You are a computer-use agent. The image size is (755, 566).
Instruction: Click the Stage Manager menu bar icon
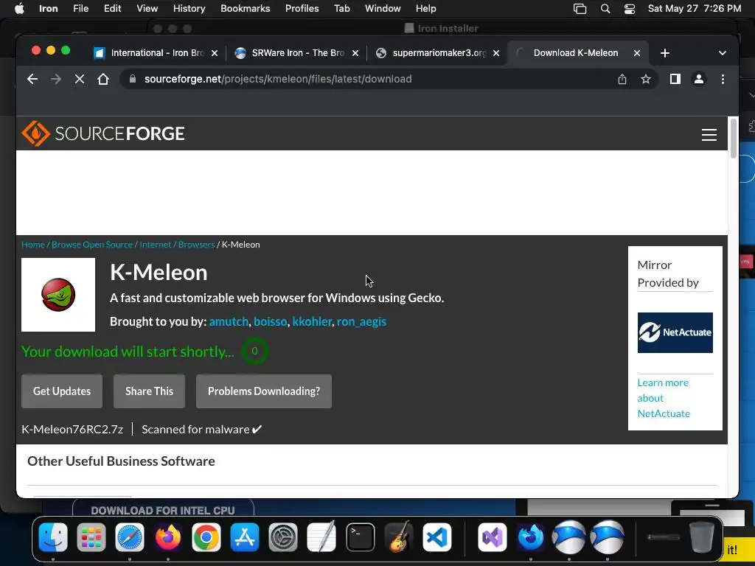(580, 9)
